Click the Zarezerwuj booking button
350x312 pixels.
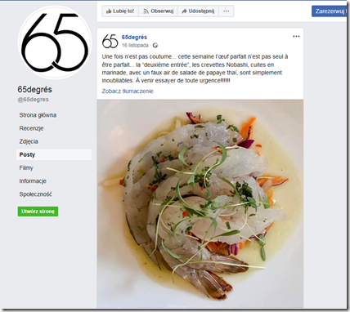[330, 11]
